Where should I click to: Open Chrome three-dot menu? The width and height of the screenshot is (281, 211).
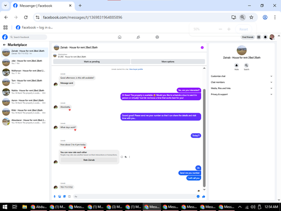pyautogui.click(x=275, y=17)
